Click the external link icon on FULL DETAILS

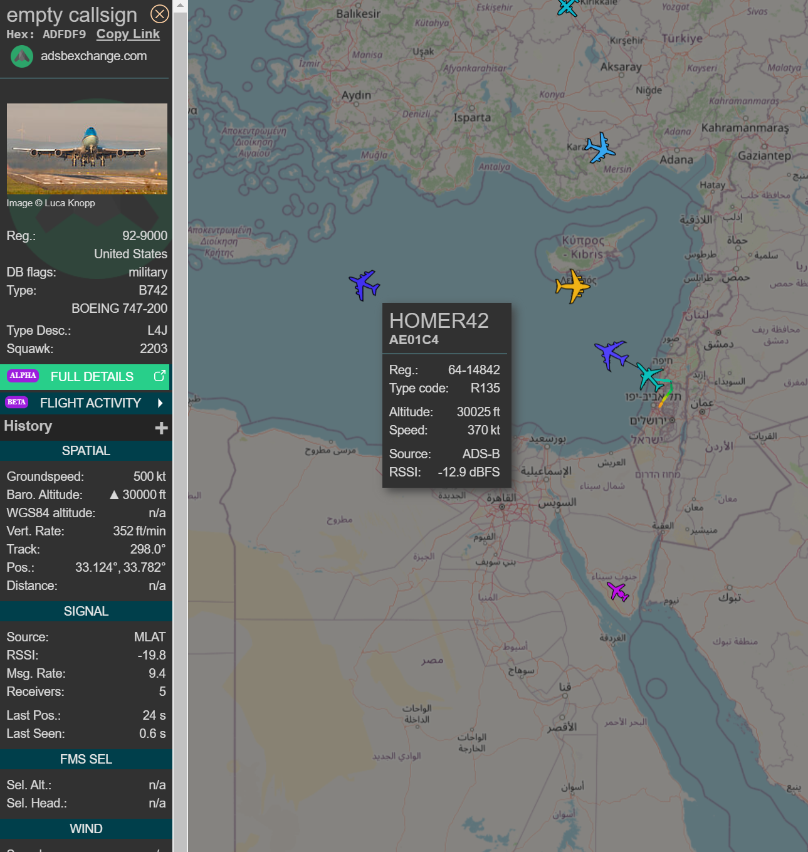(x=159, y=376)
